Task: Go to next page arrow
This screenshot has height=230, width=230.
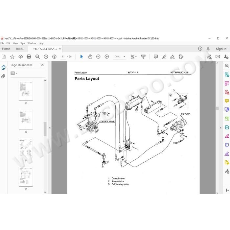Action: pos(54,57)
